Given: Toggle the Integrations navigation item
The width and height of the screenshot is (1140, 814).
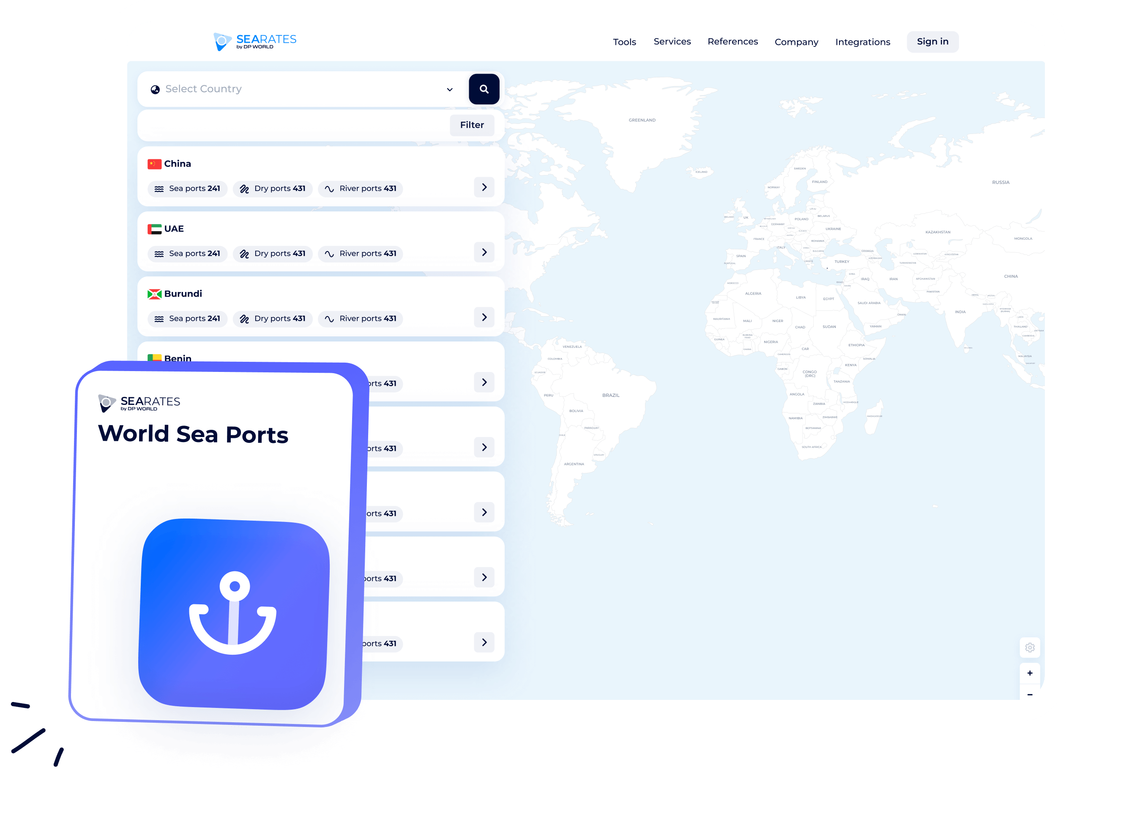Looking at the screenshot, I should 862,41.
